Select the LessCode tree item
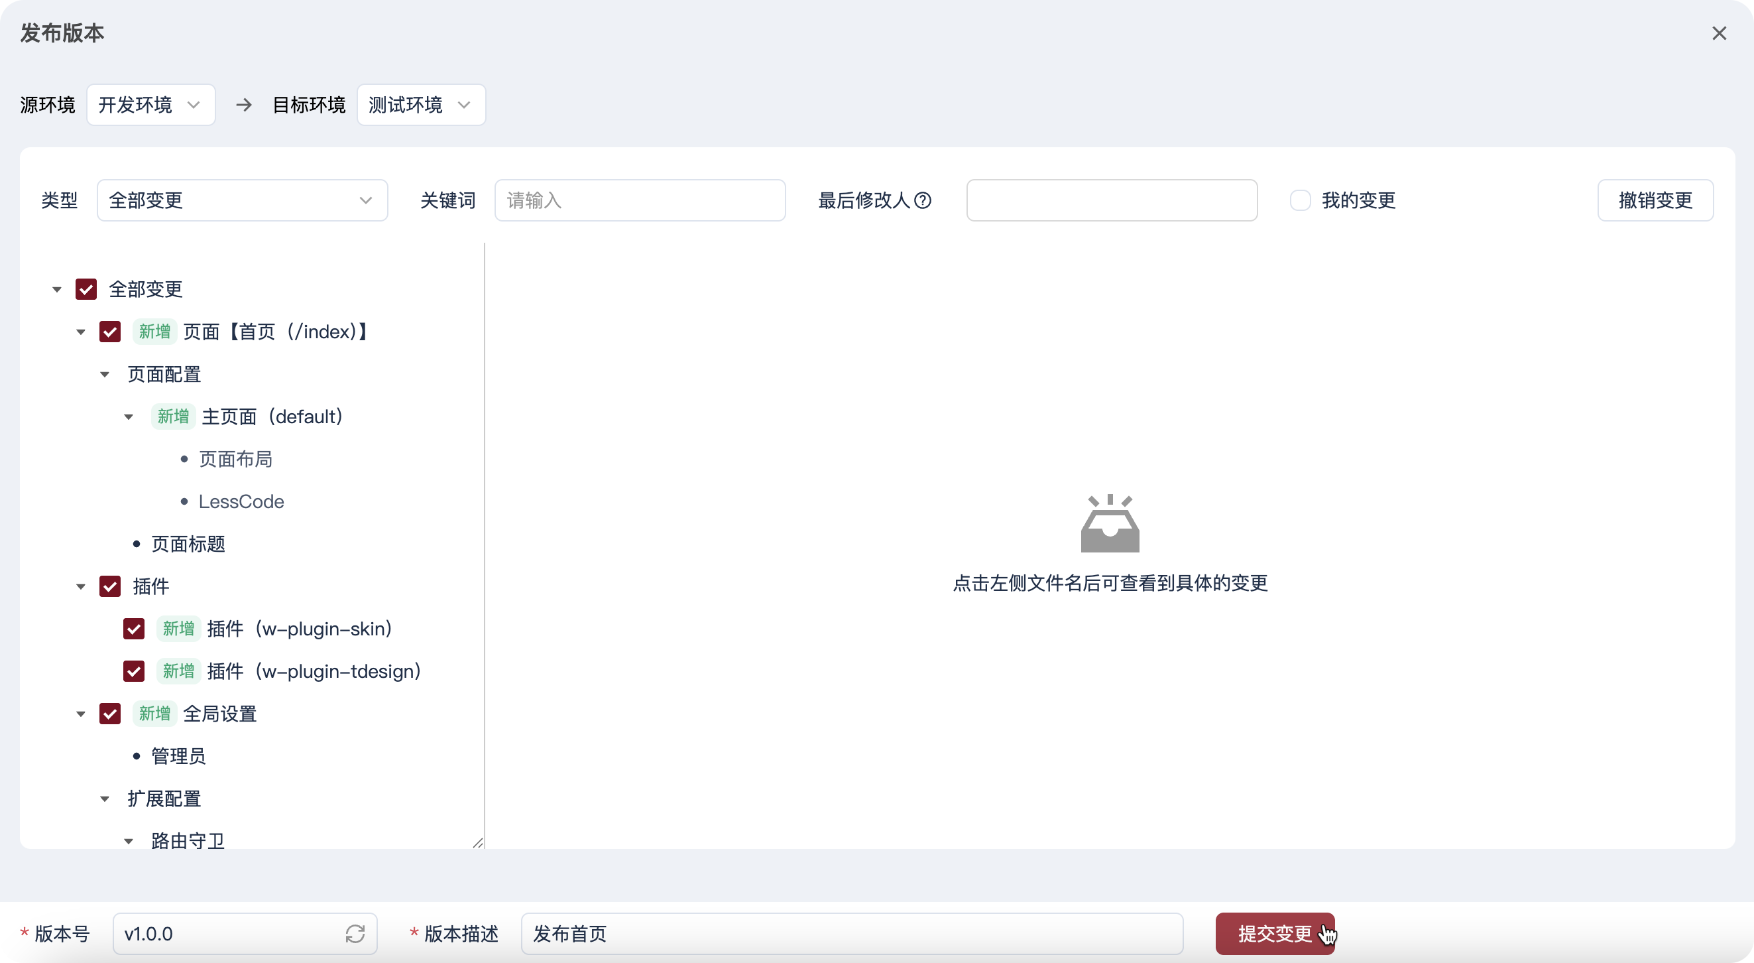This screenshot has height=963, width=1754. pos(241,502)
